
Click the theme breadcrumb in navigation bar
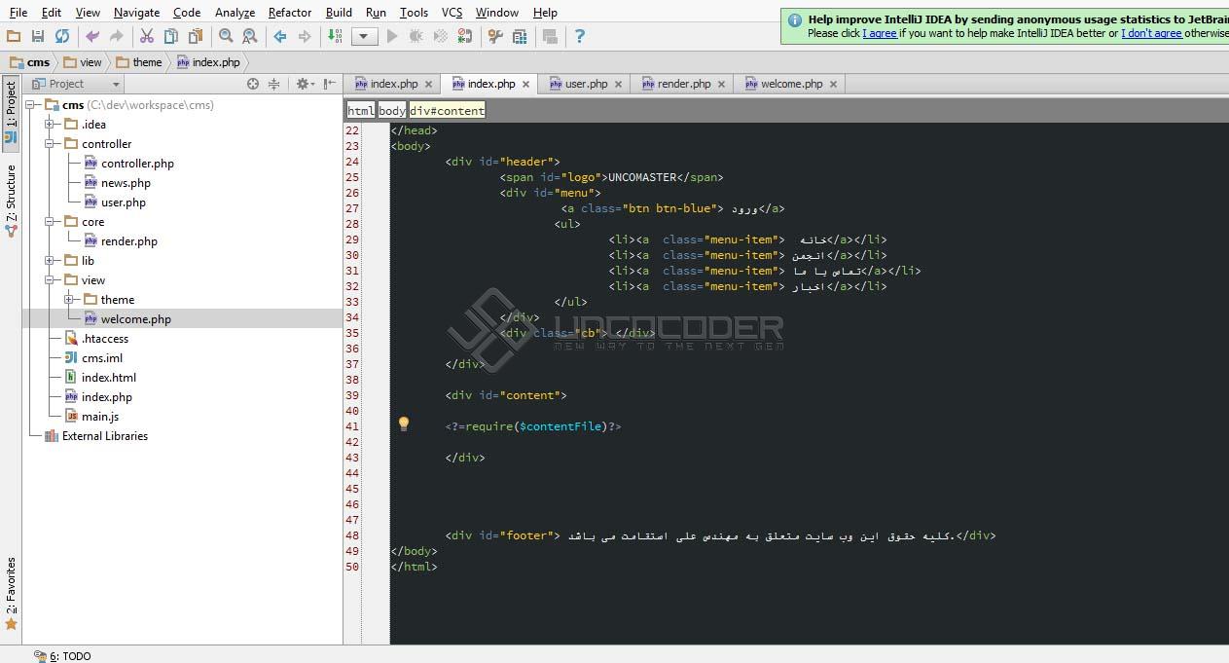[139, 62]
